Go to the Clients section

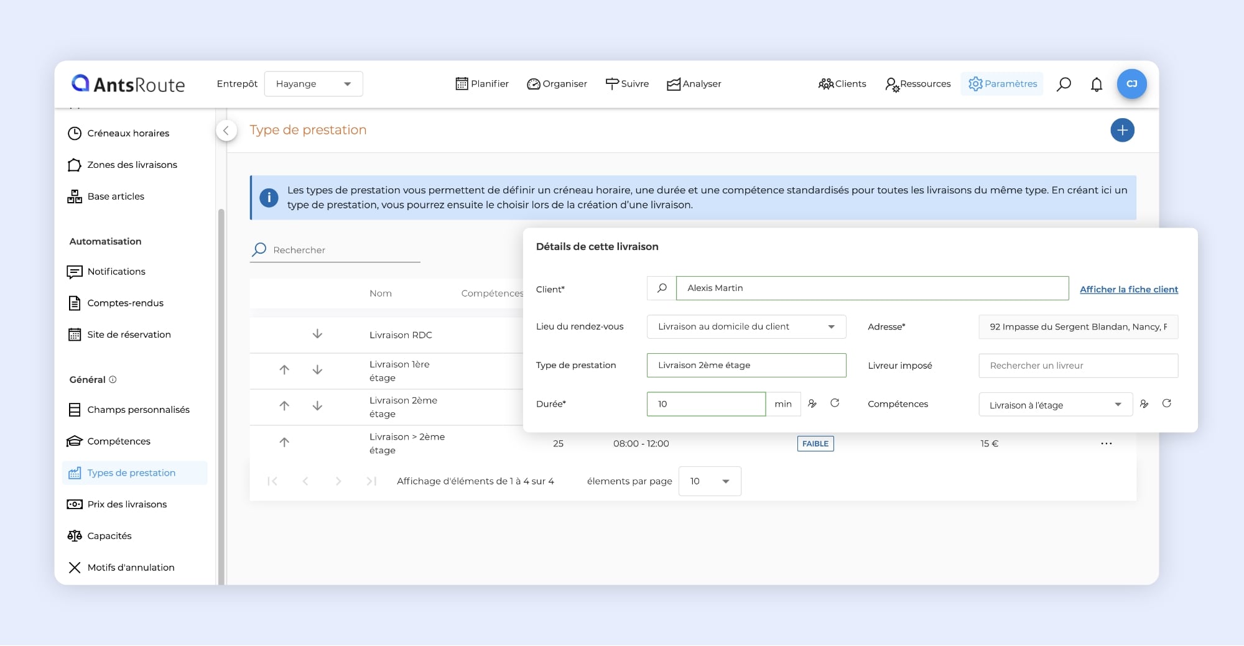[x=842, y=84]
